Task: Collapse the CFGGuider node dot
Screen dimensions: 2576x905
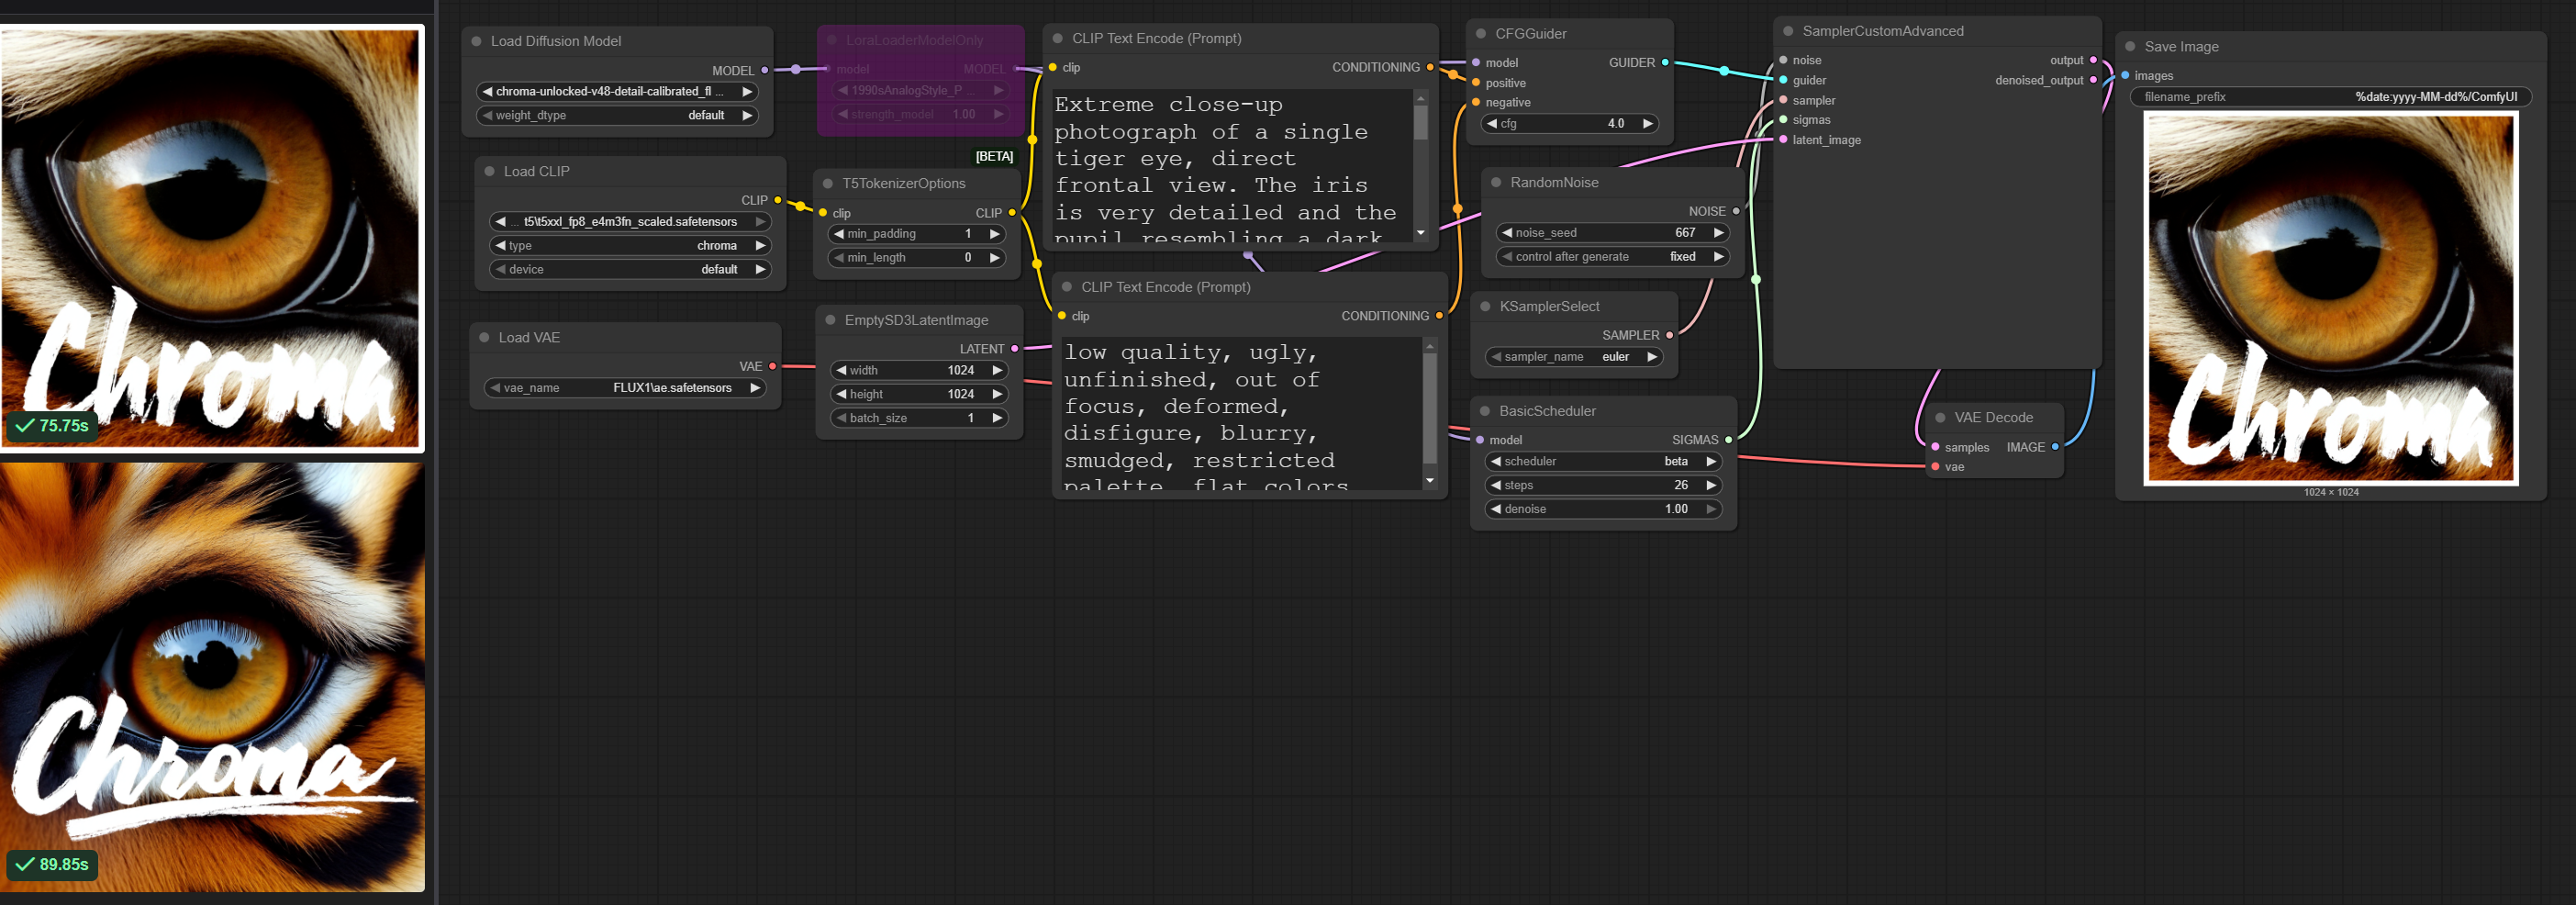Action: click(x=1481, y=33)
